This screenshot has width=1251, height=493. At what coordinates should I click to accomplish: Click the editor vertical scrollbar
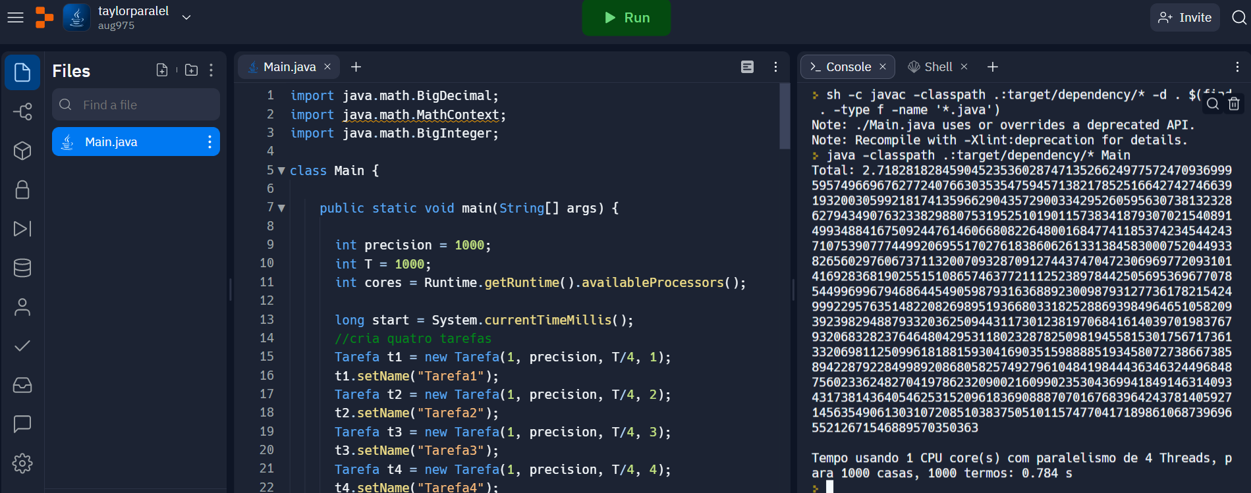tap(785, 116)
